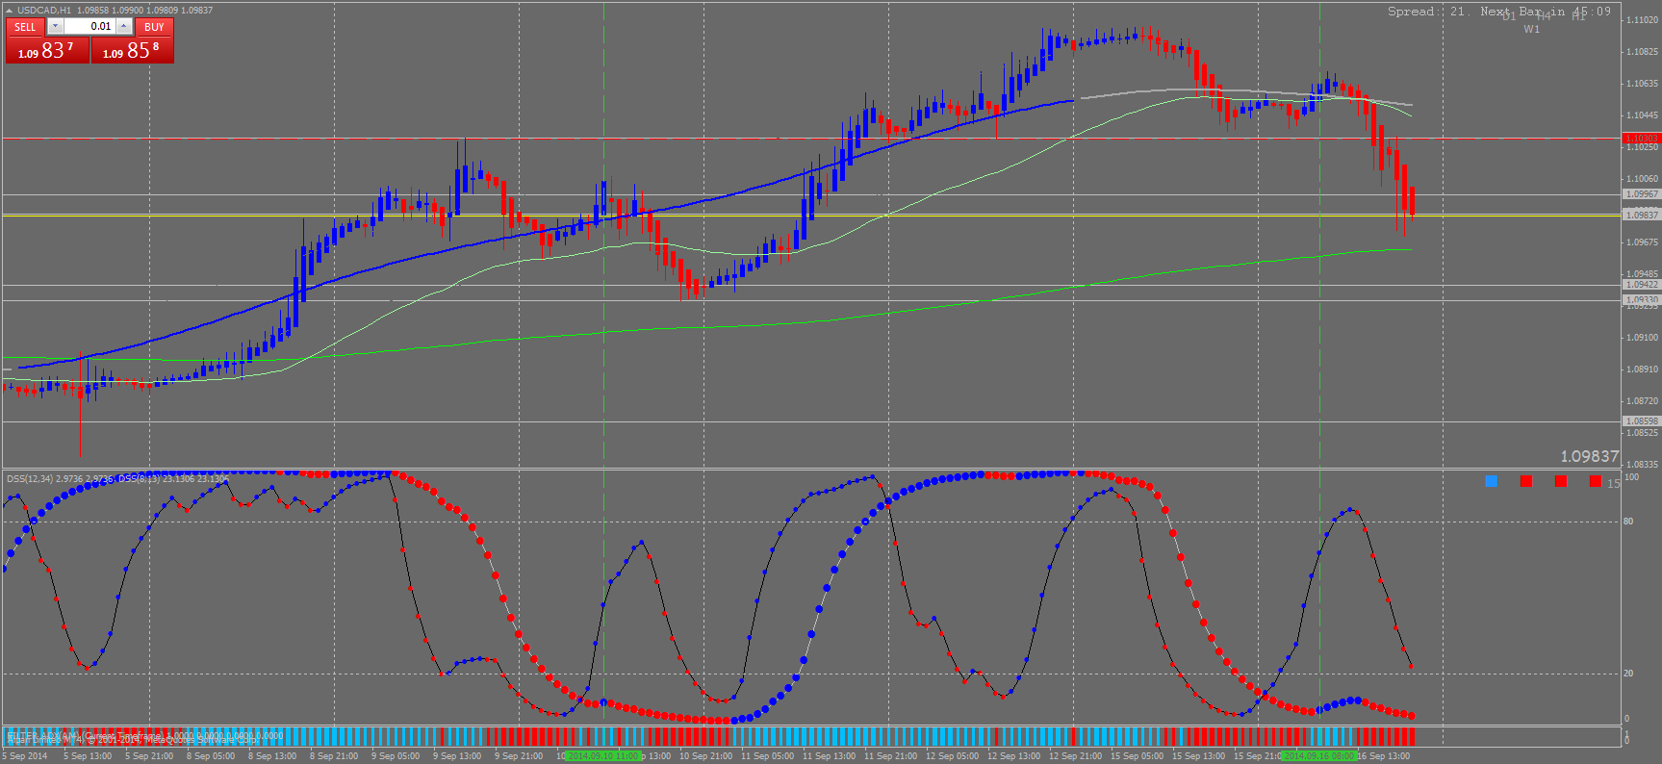1662x764 pixels.
Task: Decrease lot volume with down arrow
Action: (x=55, y=27)
